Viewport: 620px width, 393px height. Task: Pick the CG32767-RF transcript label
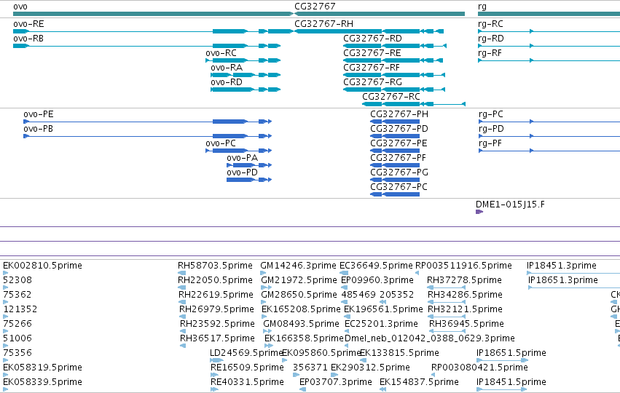pos(372,68)
